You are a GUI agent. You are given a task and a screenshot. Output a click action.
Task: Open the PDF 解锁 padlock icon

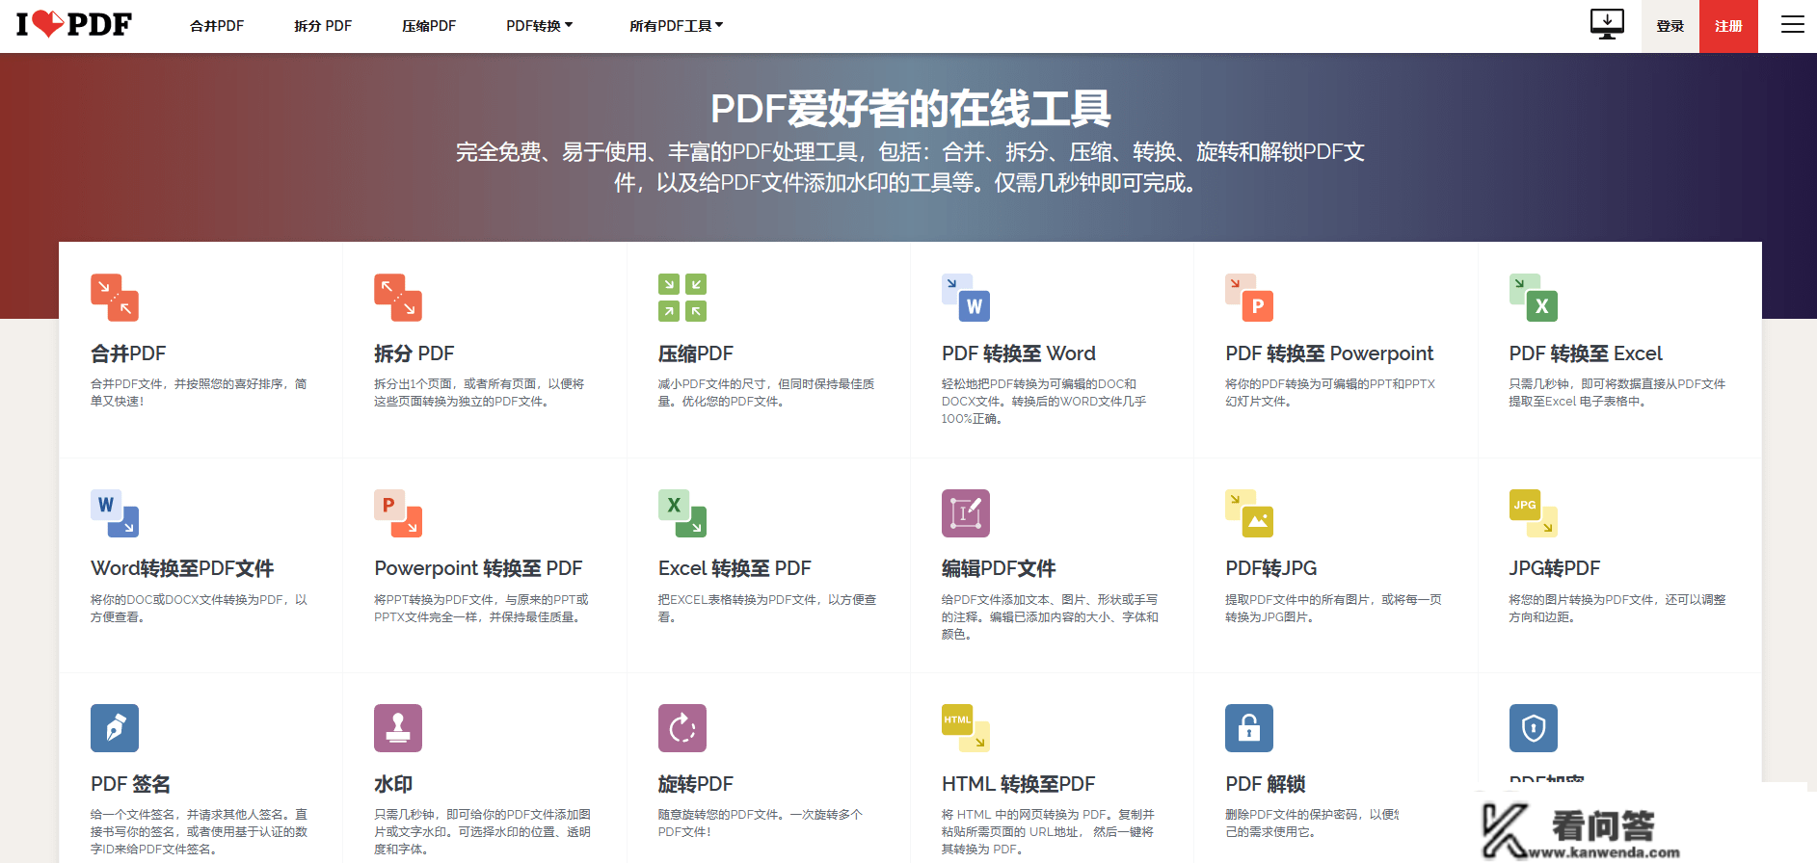tap(1249, 728)
